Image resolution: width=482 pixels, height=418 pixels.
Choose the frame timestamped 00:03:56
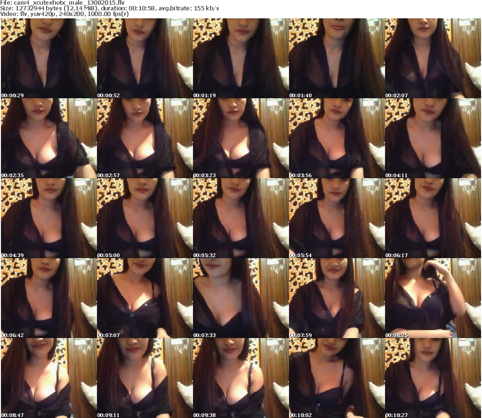pos(337,138)
